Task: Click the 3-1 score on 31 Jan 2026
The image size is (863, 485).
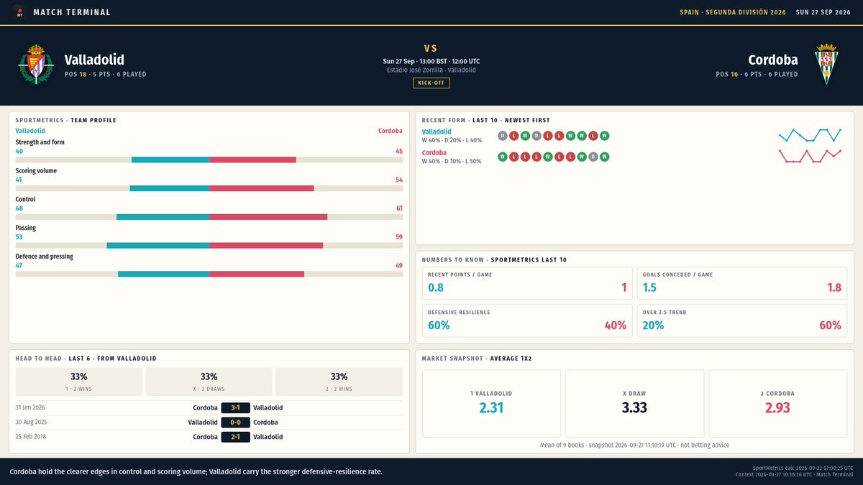Action: click(x=235, y=407)
